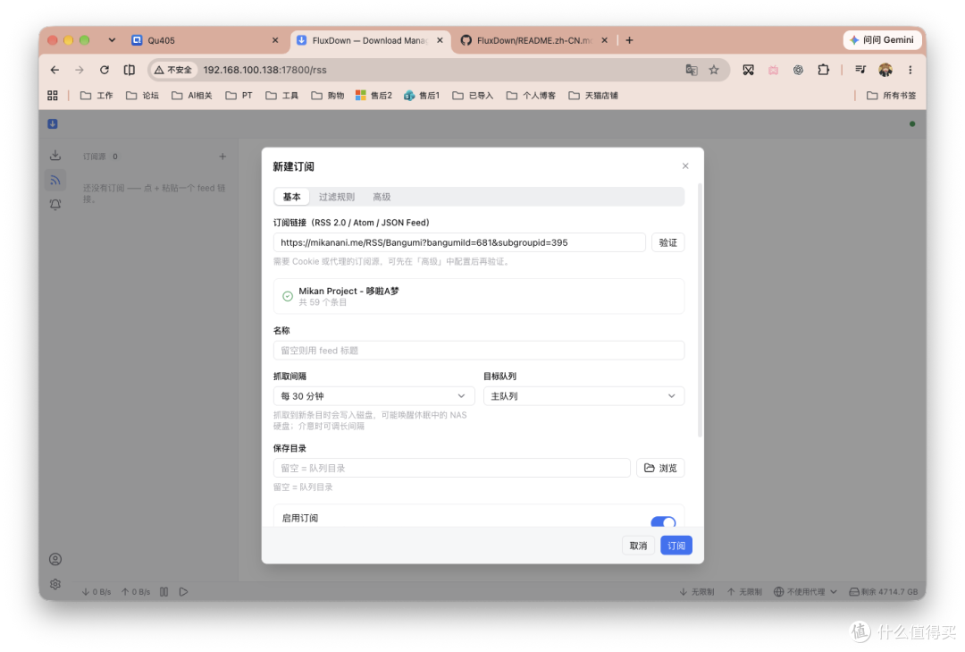Click the 验证 button

pos(667,242)
